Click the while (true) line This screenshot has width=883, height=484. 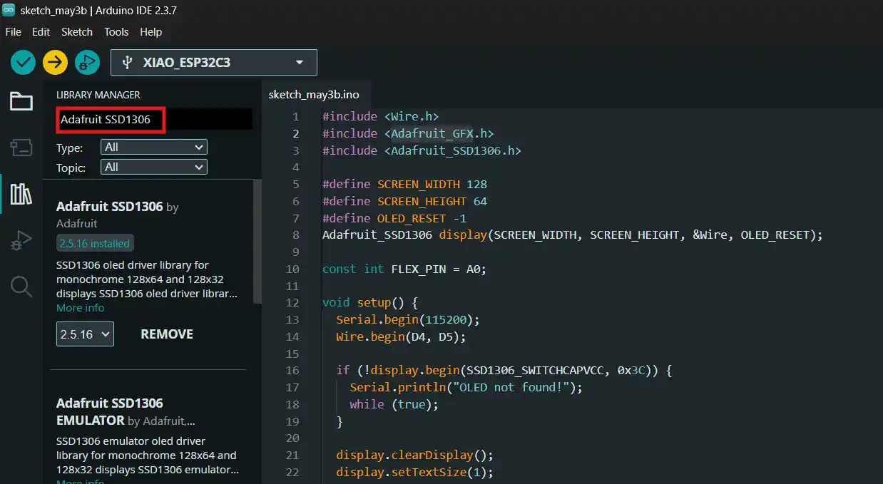[x=394, y=404]
